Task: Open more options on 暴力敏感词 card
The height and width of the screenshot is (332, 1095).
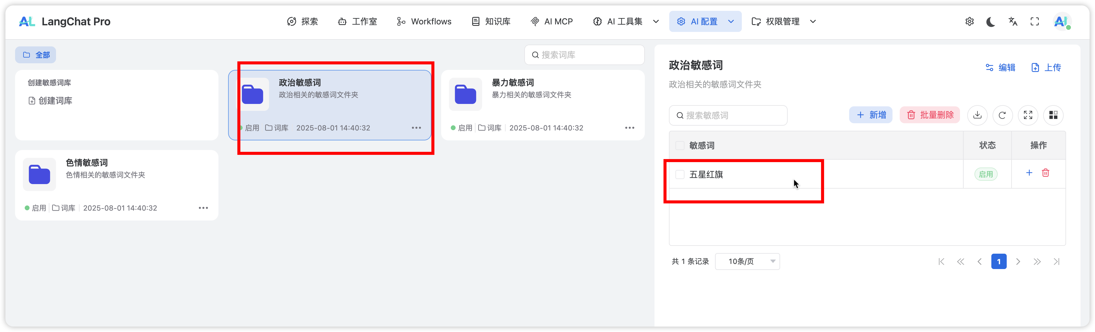Action: (629, 128)
